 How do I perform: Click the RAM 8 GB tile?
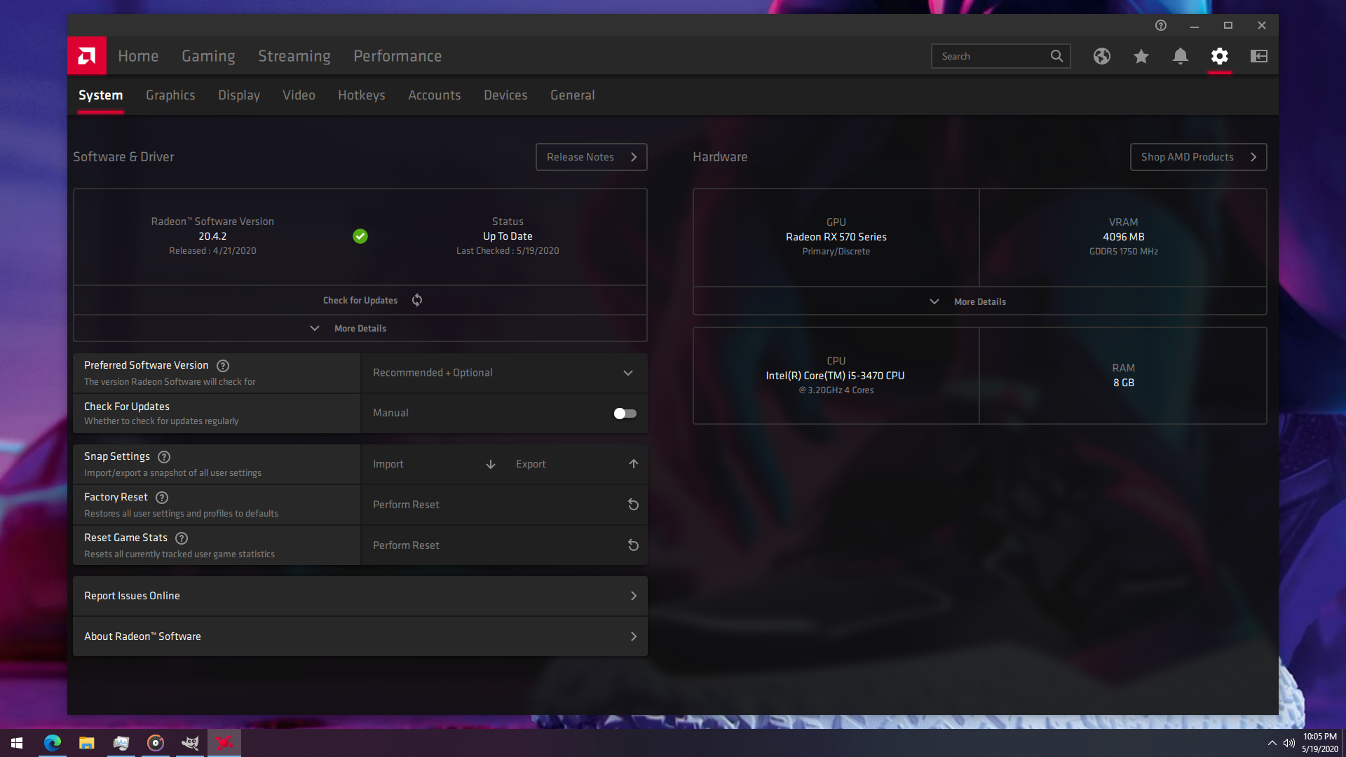coord(1123,376)
